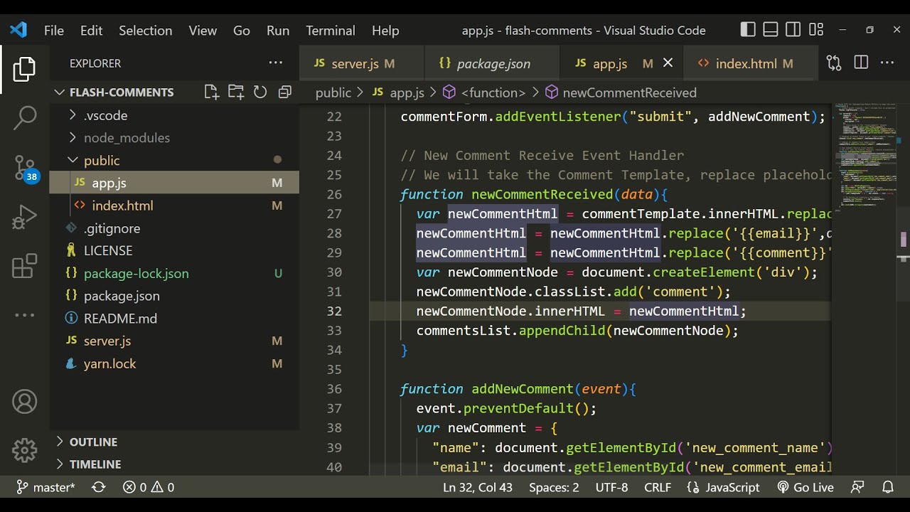Viewport: 910px width, 512px height.
Task: Open the Search view in activity bar
Action: coord(25,118)
